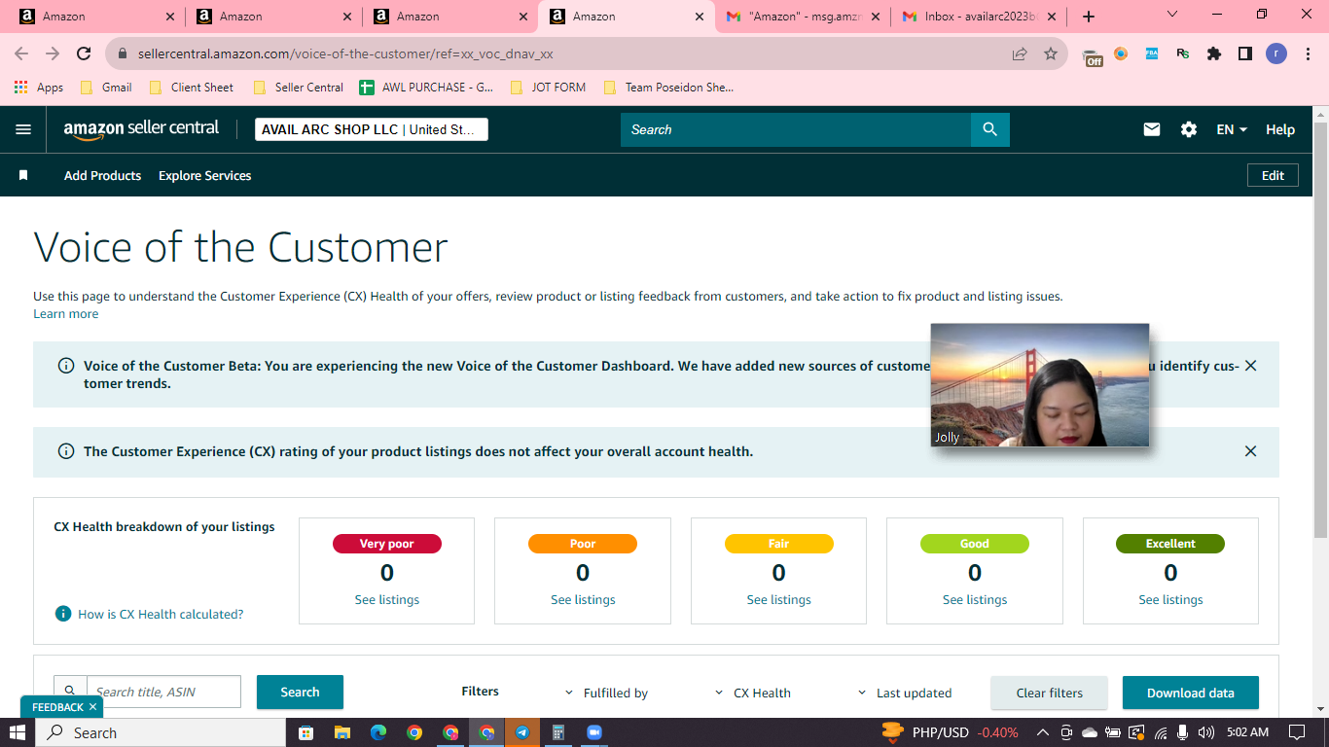Open Zoom from the taskbar
Image resolution: width=1329 pixels, height=747 pixels.
(x=594, y=732)
